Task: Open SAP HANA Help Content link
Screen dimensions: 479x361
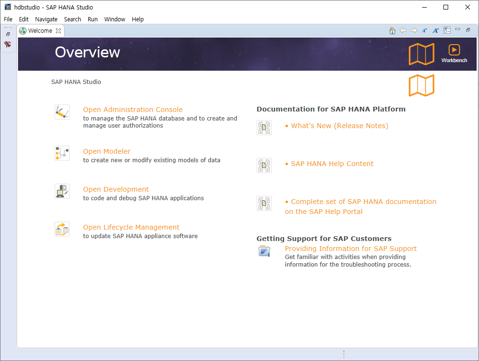Action: [332, 164]
